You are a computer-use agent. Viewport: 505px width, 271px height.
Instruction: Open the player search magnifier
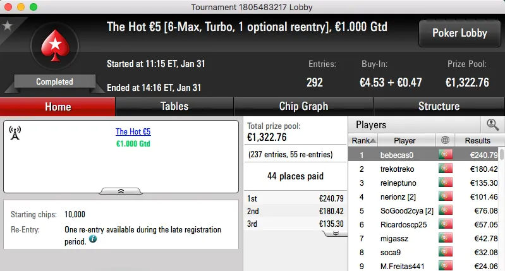(x=492, y=125)
